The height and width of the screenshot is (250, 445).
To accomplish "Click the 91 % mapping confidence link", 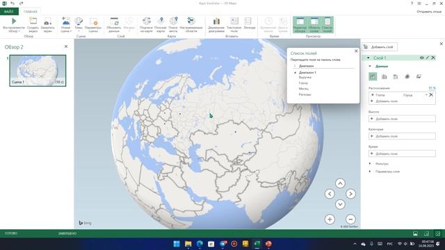I will (432, 88).
